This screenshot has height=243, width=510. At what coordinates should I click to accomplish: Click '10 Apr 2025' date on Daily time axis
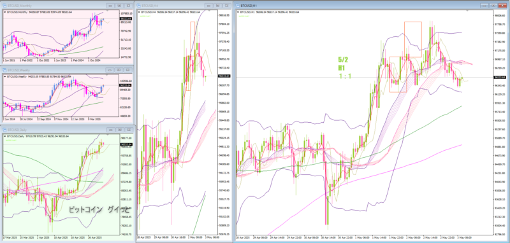coord(61,237)
